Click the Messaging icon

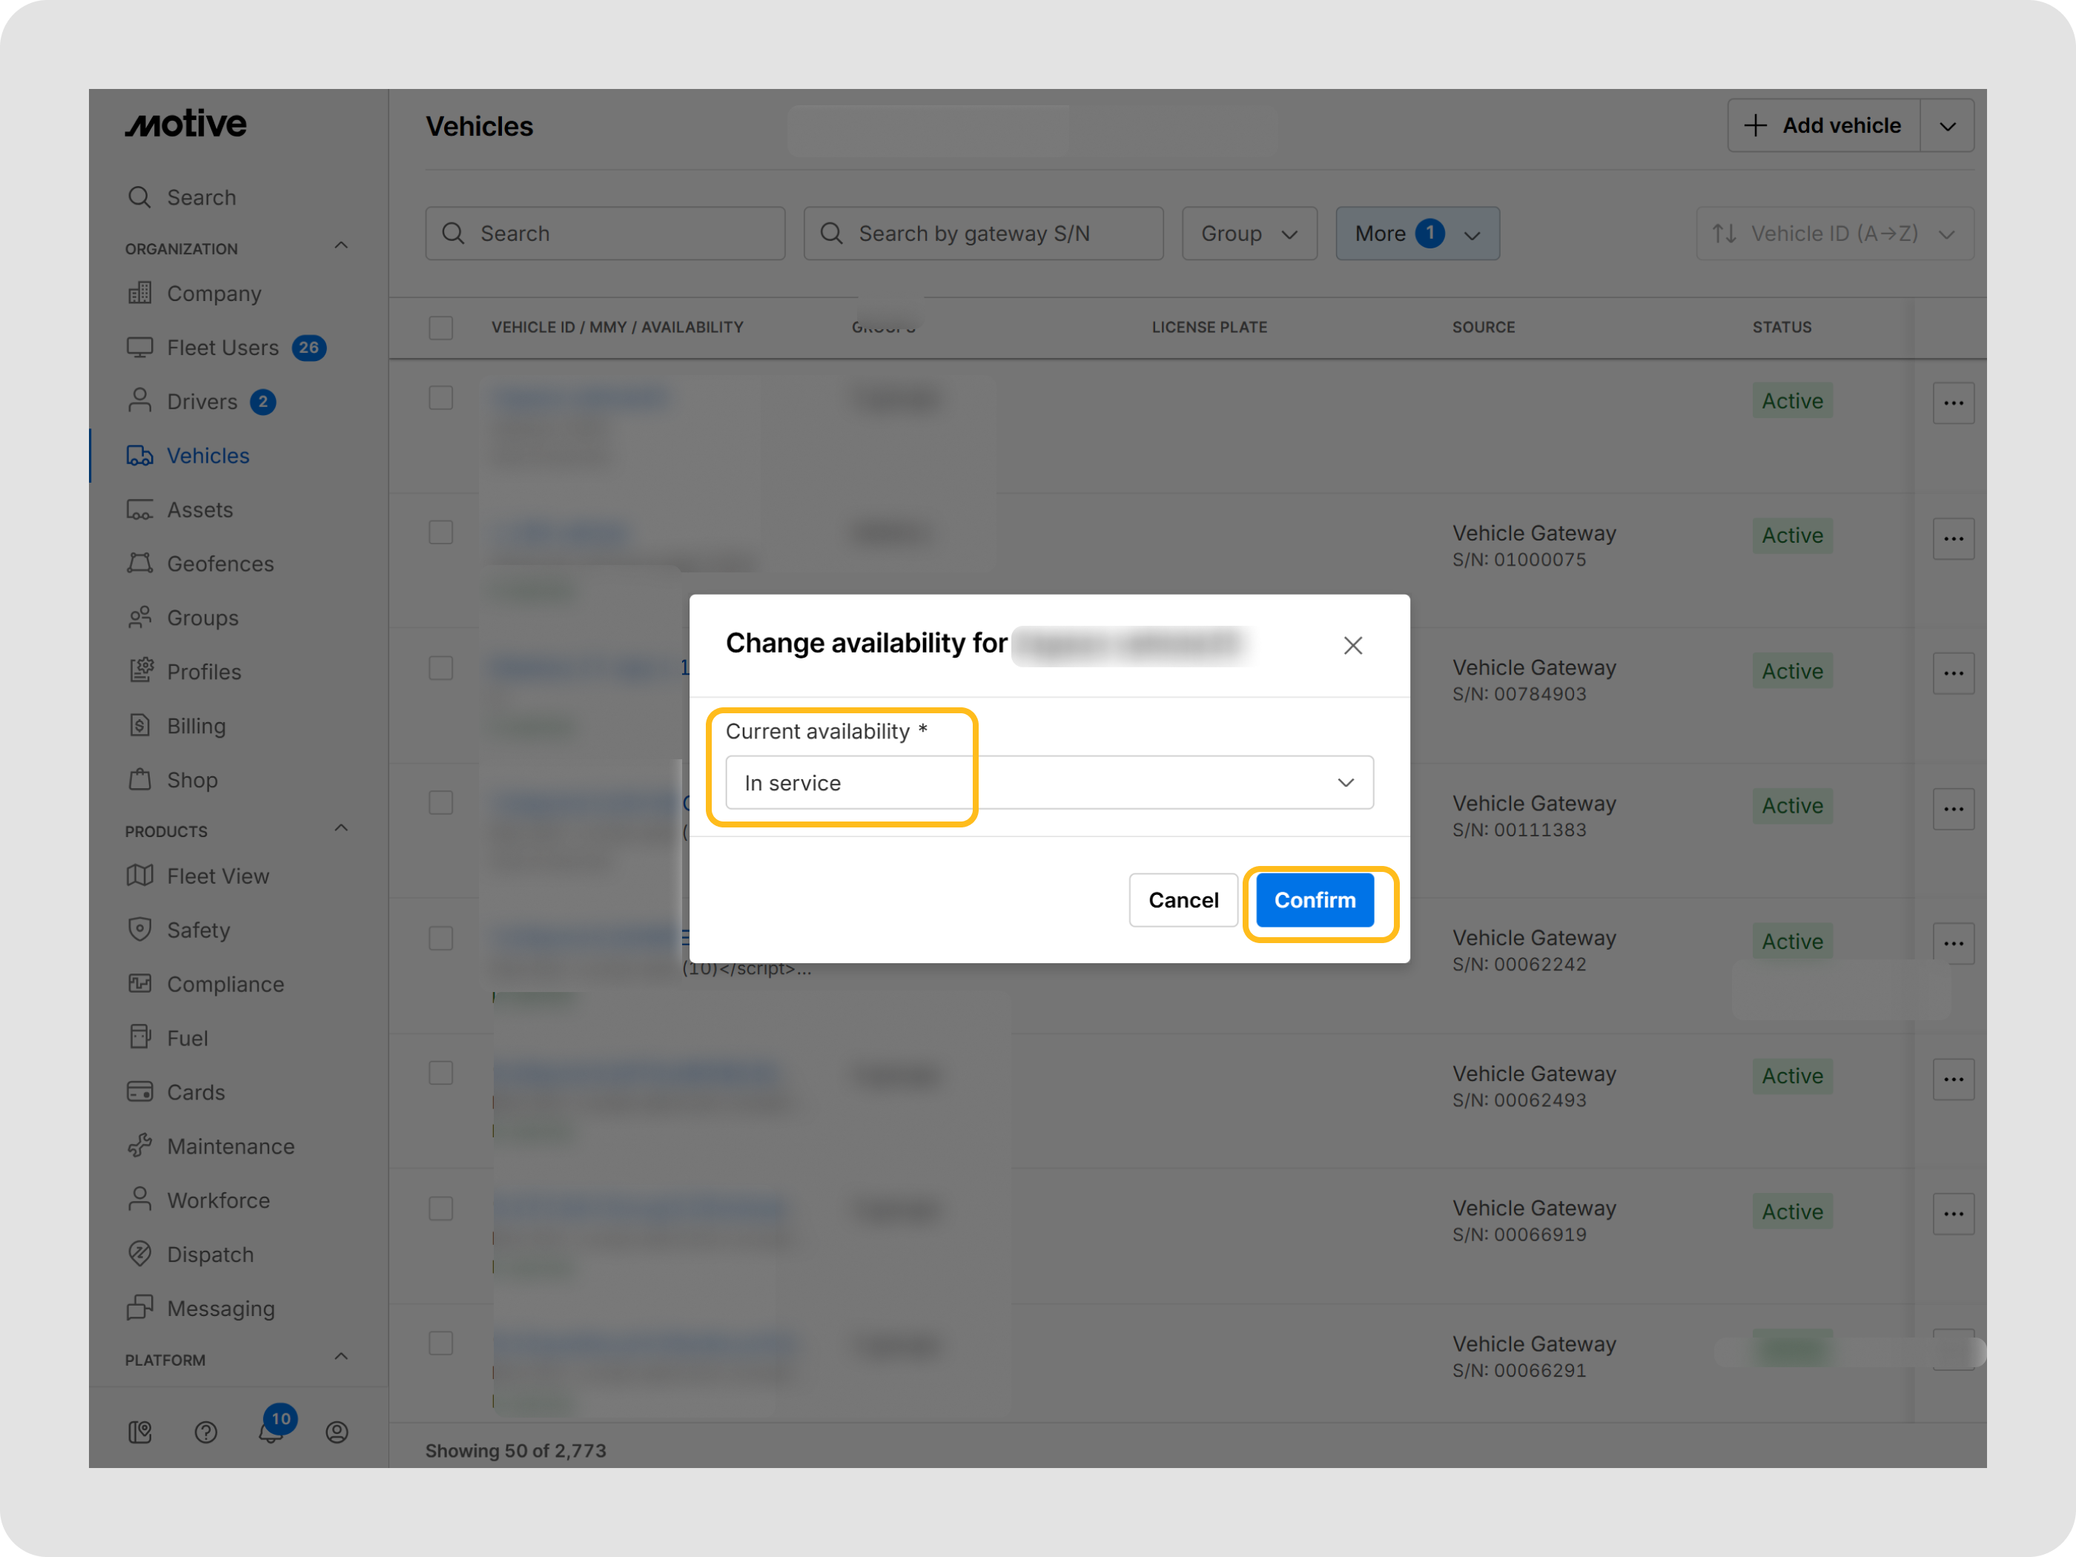[x=140, y=1309]
